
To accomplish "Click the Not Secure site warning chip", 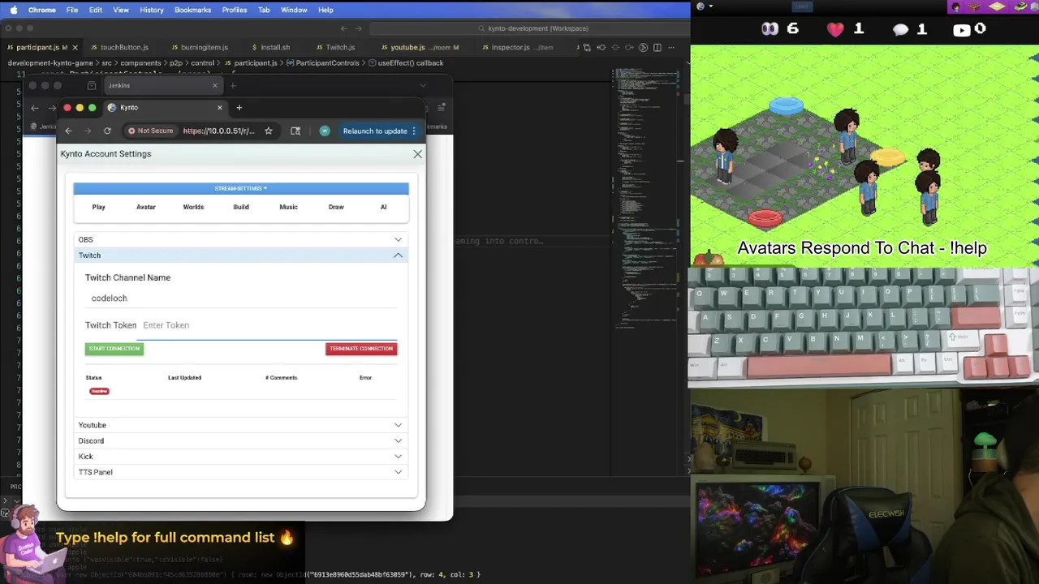I will [x=151, y=131].
